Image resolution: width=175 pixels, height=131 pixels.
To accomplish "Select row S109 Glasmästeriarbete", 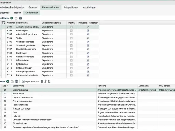I will pos(50,57).
